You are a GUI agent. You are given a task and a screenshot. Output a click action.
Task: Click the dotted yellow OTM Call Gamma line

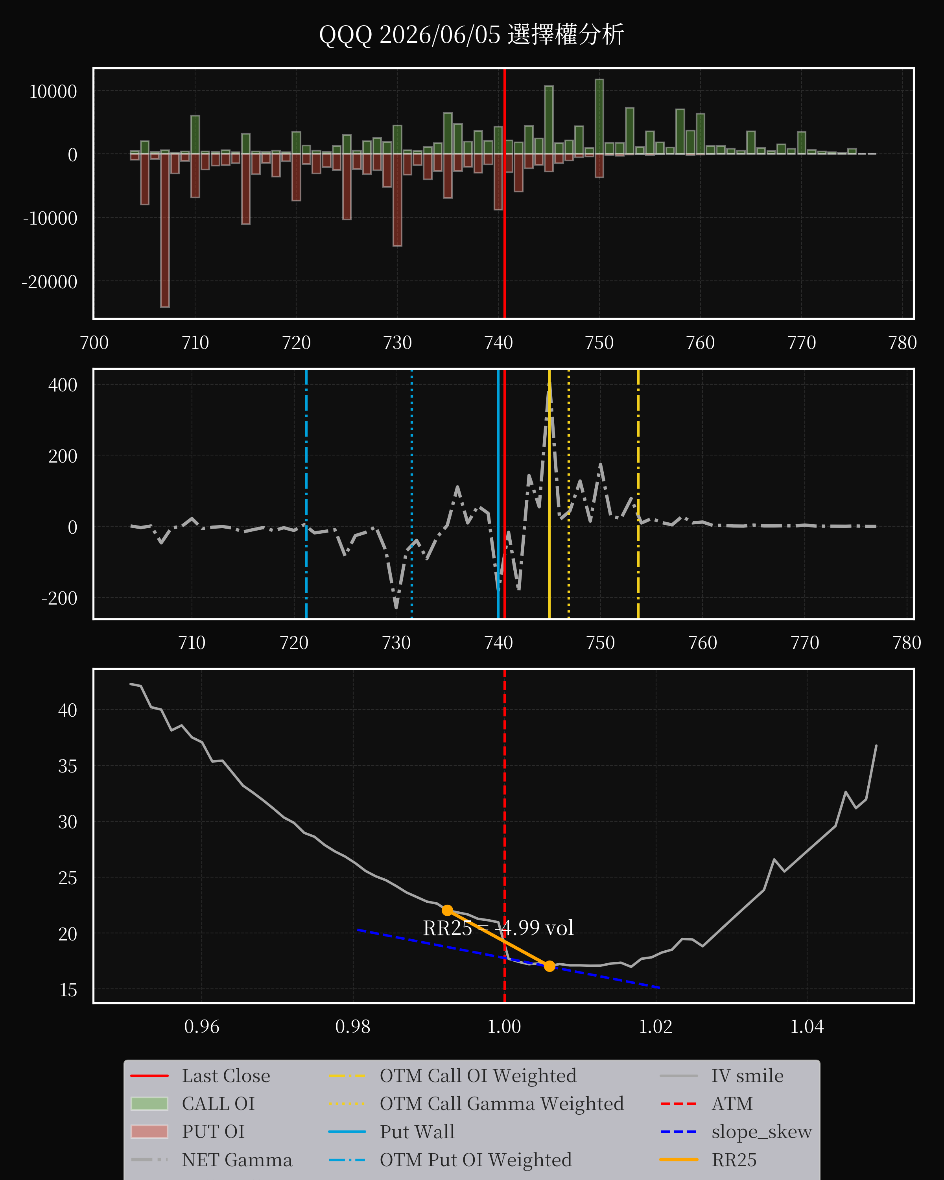(x=569, y=494)
